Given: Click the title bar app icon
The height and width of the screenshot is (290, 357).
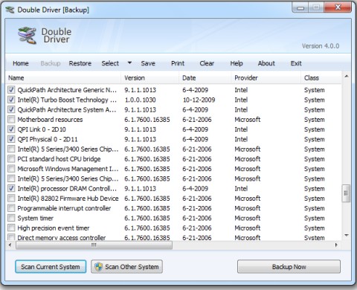Looking at the screenshot, I should pos(10,10).
